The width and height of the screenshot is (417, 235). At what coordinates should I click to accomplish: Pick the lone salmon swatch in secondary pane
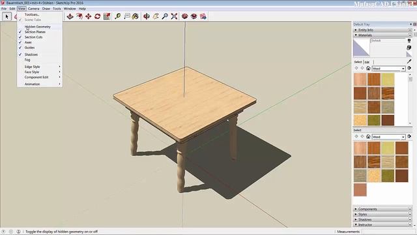[360, 190]
